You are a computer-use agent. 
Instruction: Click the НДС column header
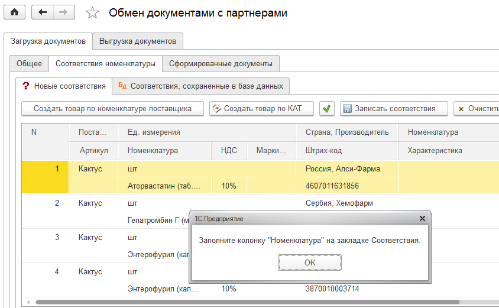229,150
